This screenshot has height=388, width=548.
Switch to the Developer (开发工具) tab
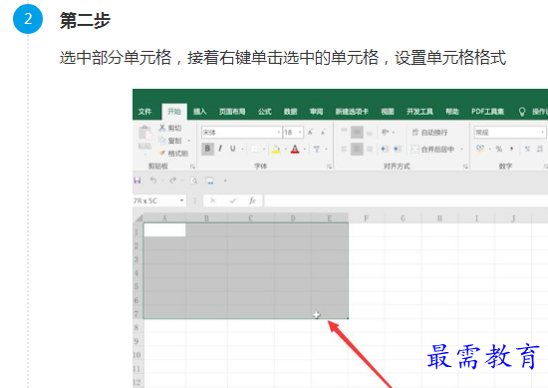click(419, 112)
